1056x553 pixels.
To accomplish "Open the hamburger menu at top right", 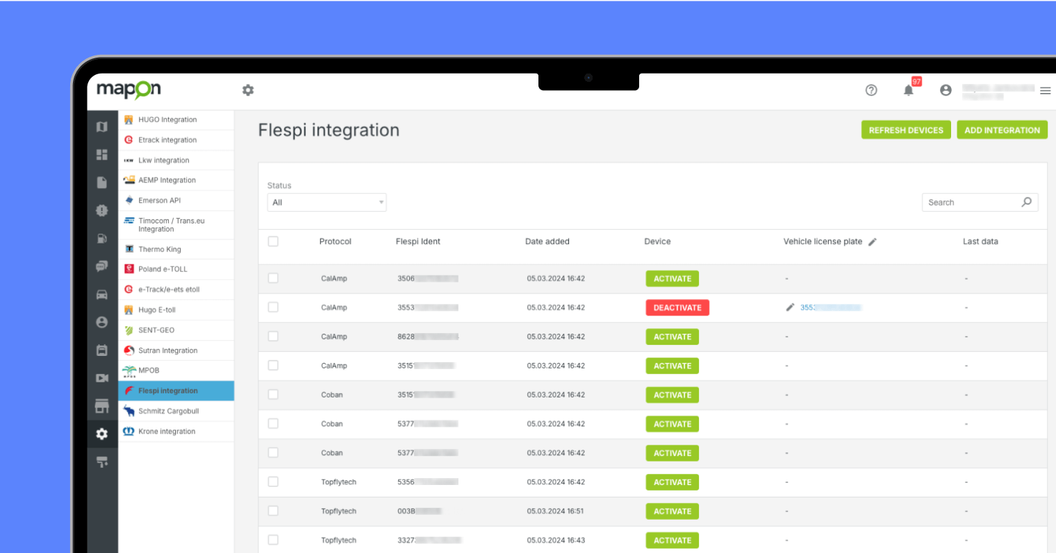I will (x=1046, y=90).
